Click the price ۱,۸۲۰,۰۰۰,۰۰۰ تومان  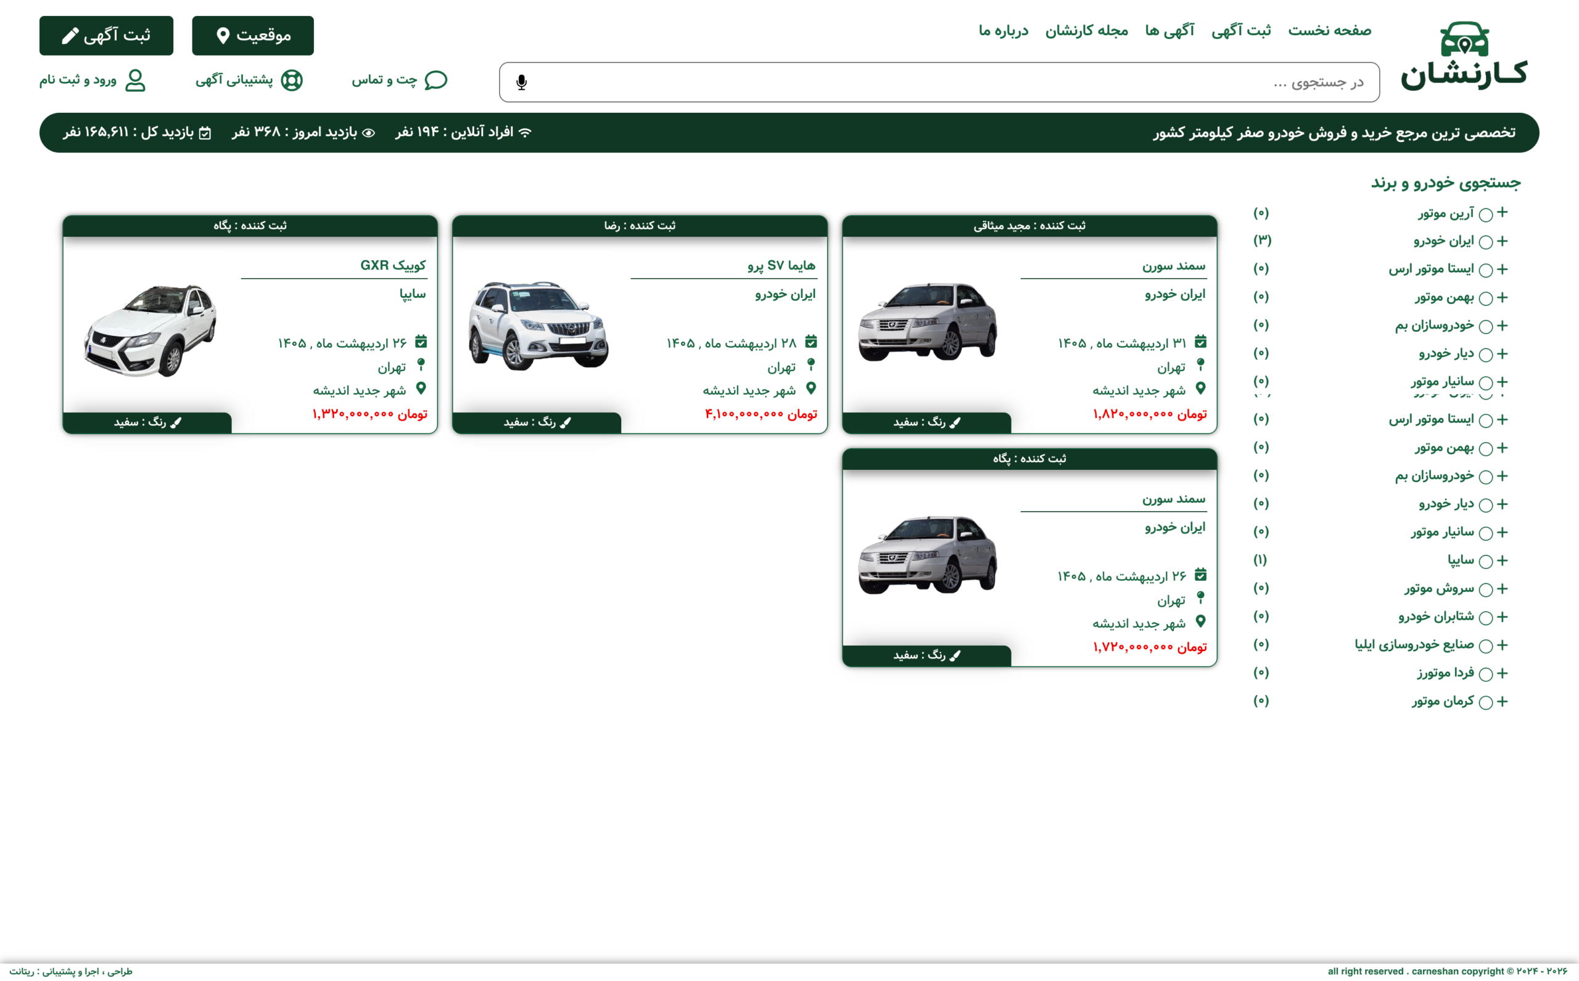coord(1149,414)
